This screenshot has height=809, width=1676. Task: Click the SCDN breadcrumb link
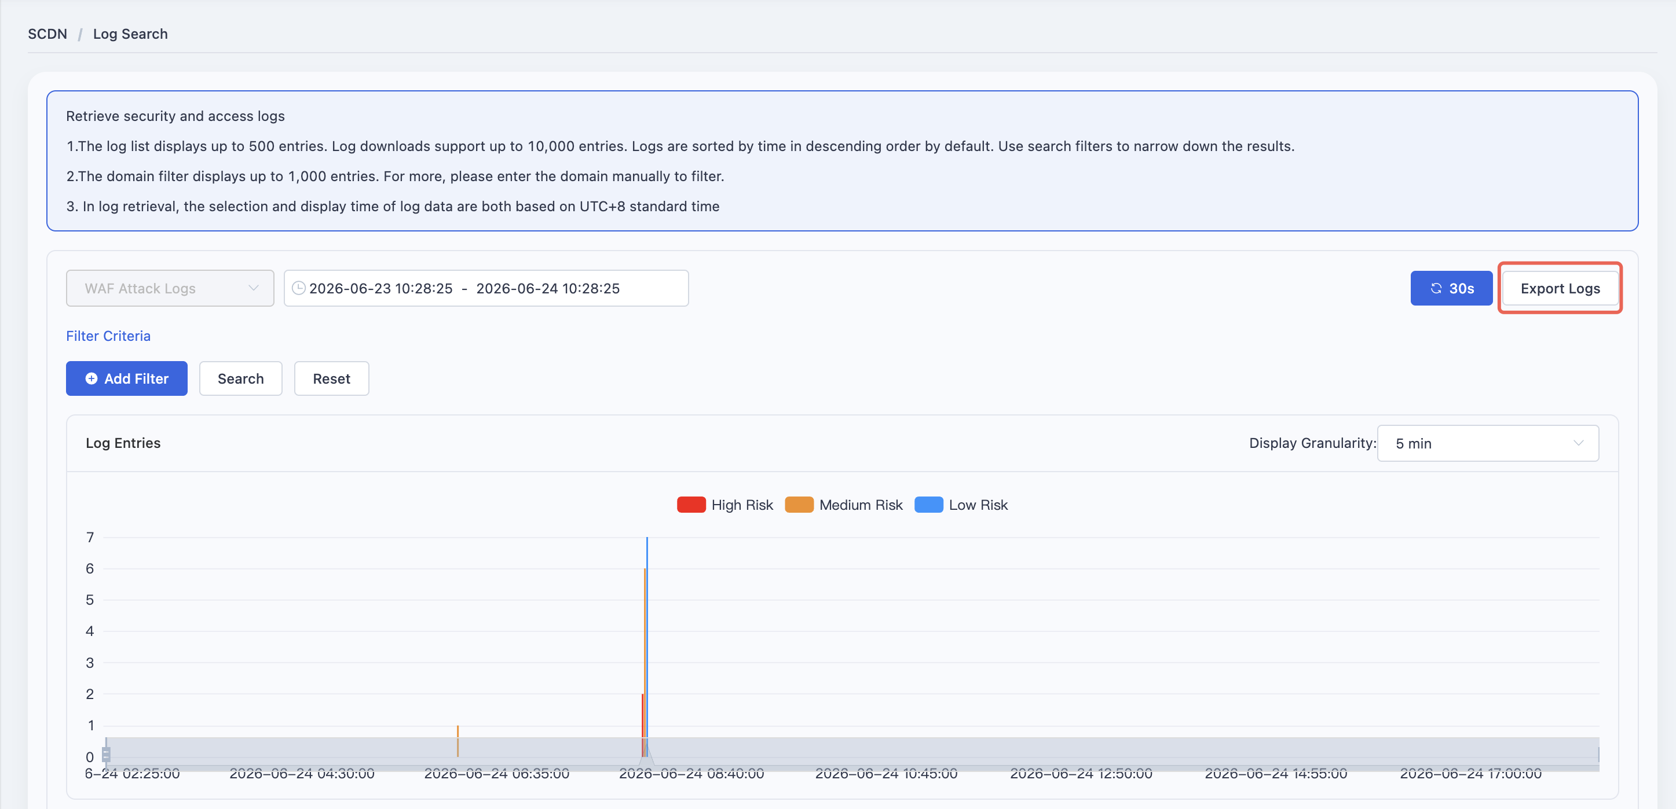coord(47,34)
